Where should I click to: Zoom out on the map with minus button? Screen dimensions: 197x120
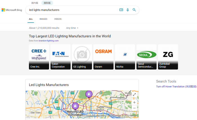click(x=134, y=108)
